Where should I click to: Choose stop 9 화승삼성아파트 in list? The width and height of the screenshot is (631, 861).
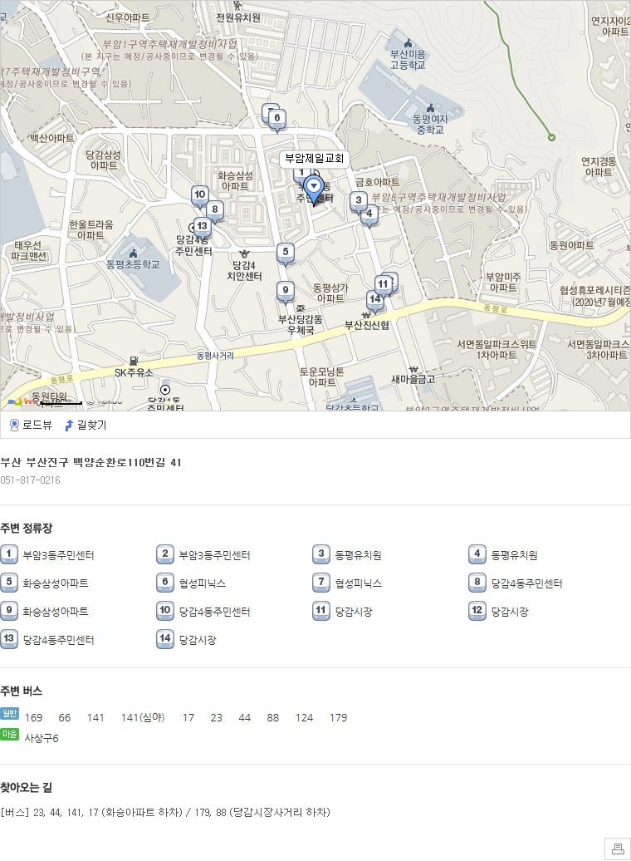55,612
